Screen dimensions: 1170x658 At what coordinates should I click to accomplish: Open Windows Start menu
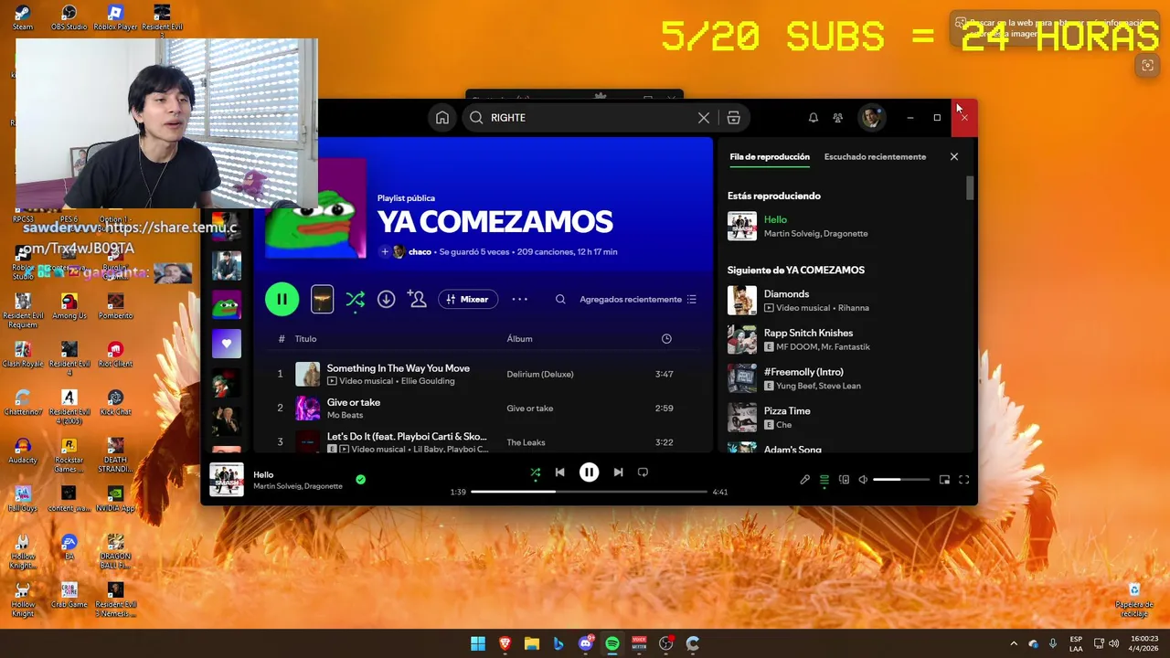point(478,644)
